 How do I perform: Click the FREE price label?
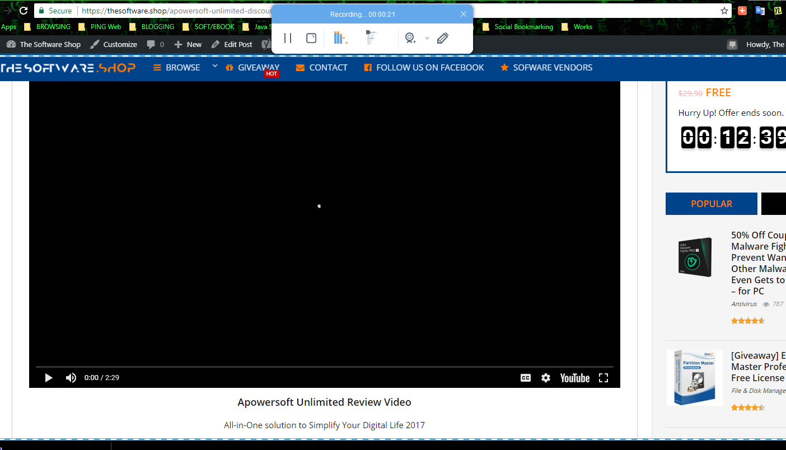[718, 93]
